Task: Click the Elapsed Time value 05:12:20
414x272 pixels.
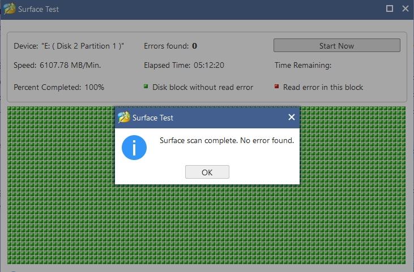Action: coord(209,66)
